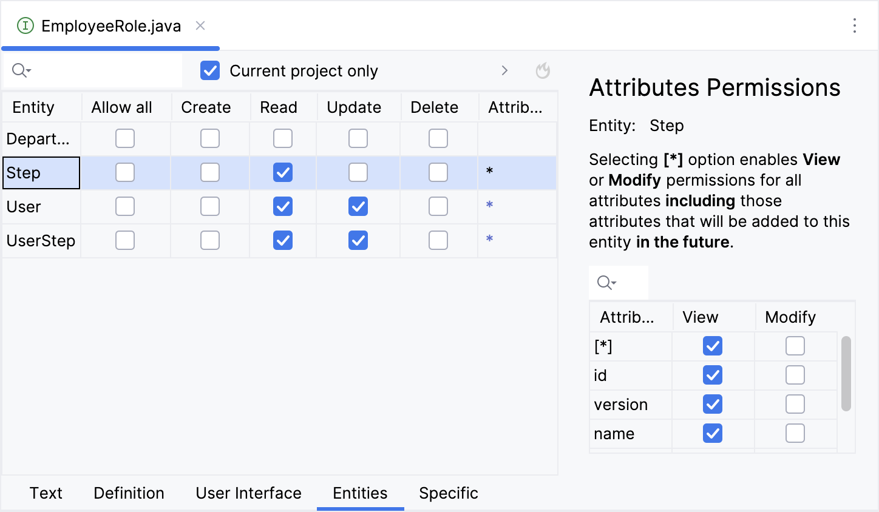The image size is (879, 512).
Task: Enable Modify for the [*] attribute
Action: [795, 346]
